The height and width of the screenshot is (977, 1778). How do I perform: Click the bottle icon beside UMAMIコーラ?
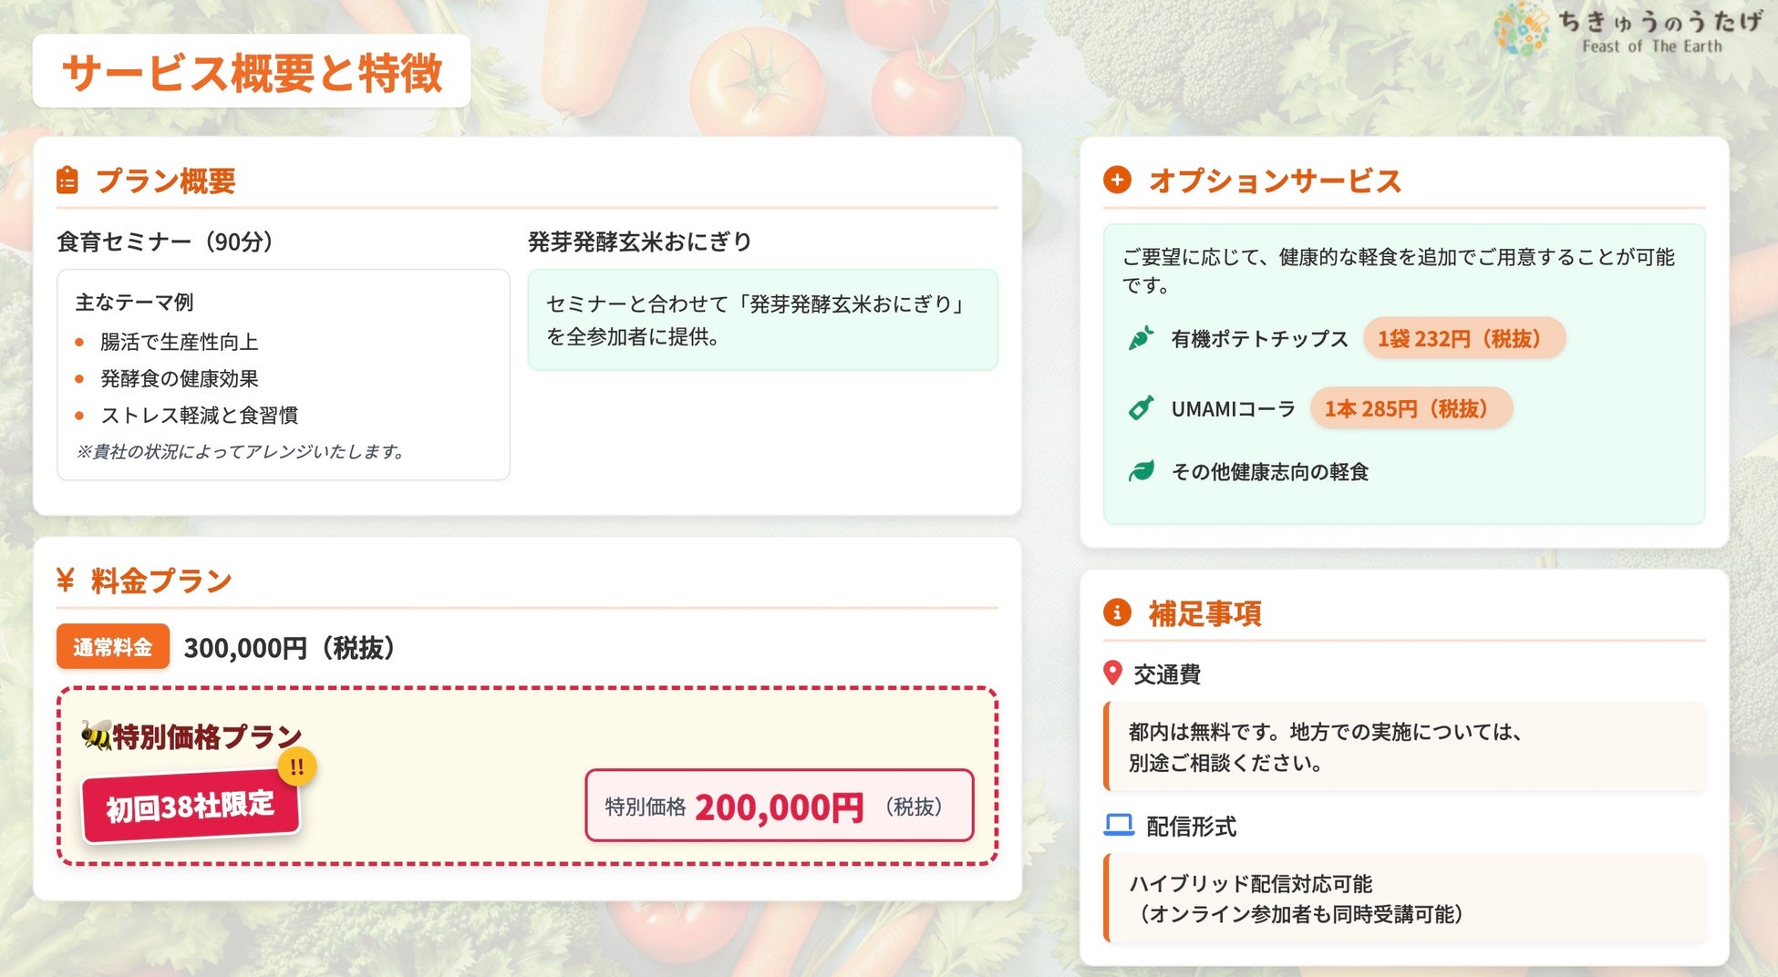coord(1141,408)
